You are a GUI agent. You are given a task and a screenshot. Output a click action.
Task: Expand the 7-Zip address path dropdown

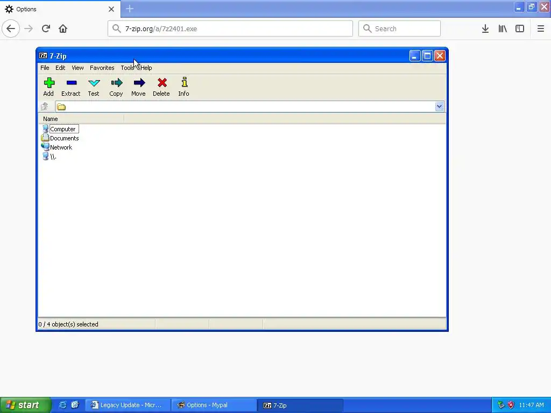(x=439, y=106)
